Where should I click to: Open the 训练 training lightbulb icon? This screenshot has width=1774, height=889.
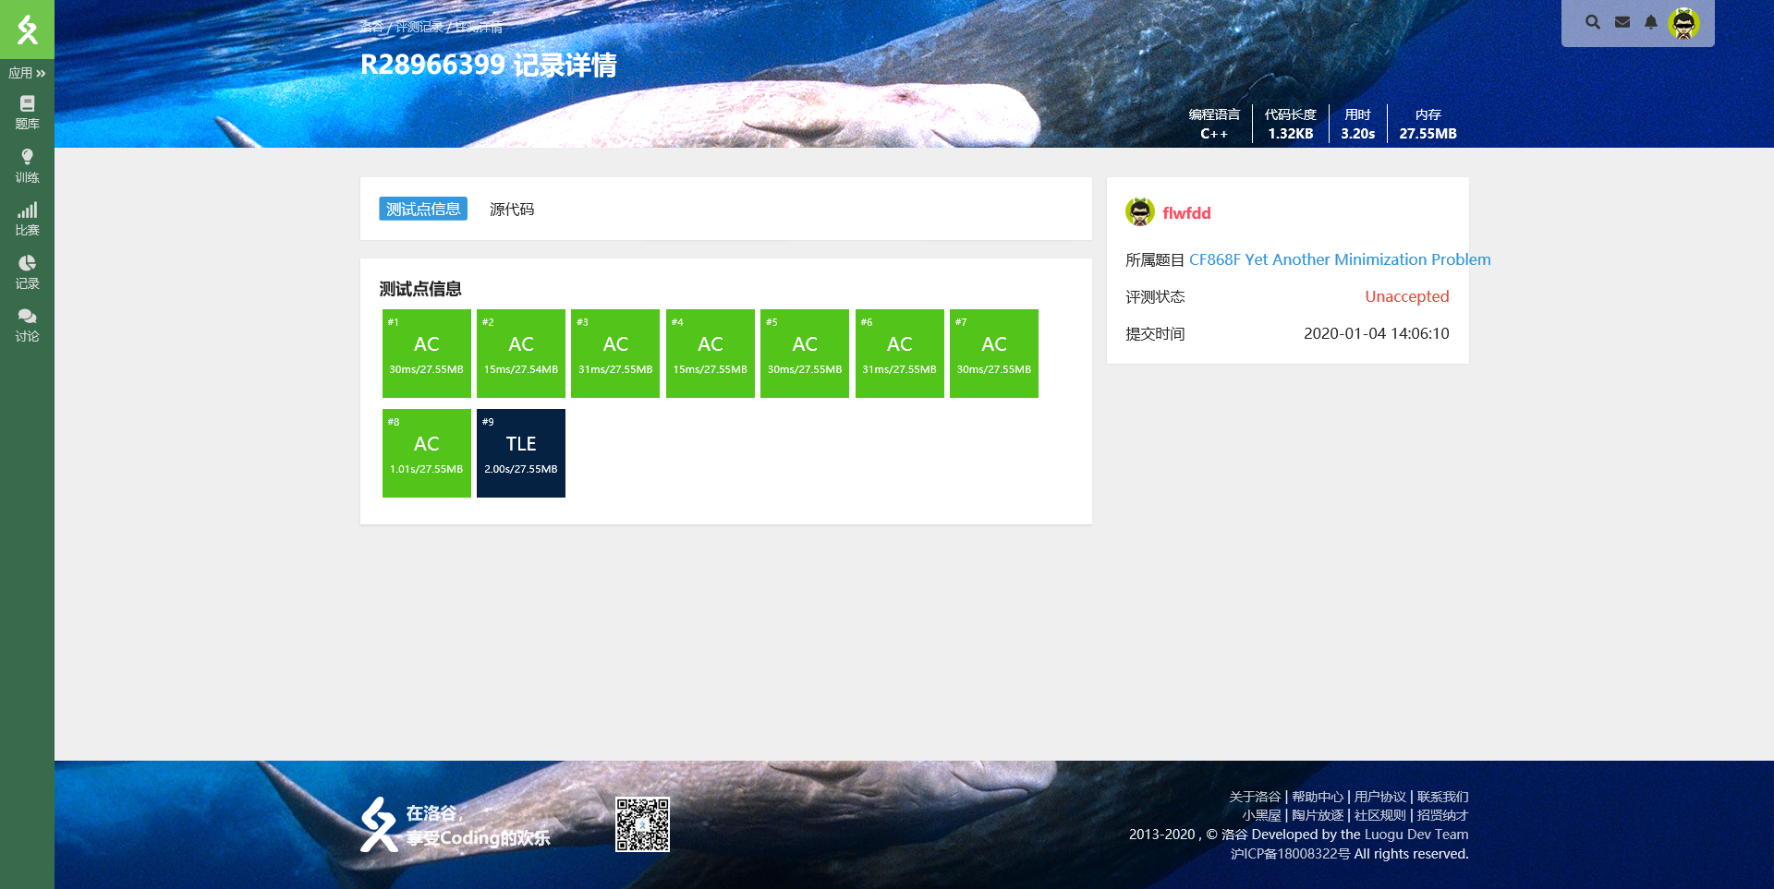pos(27,166)
